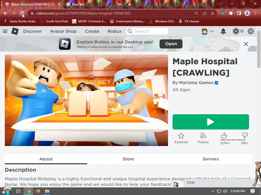Switch to the Store tab
This screenshot has width=261, height=195.
(x=128, y=159)
